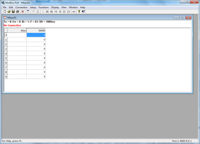Click the For Help, press F1 status text
Screen dimensions: 200x144
click(12, 141)
